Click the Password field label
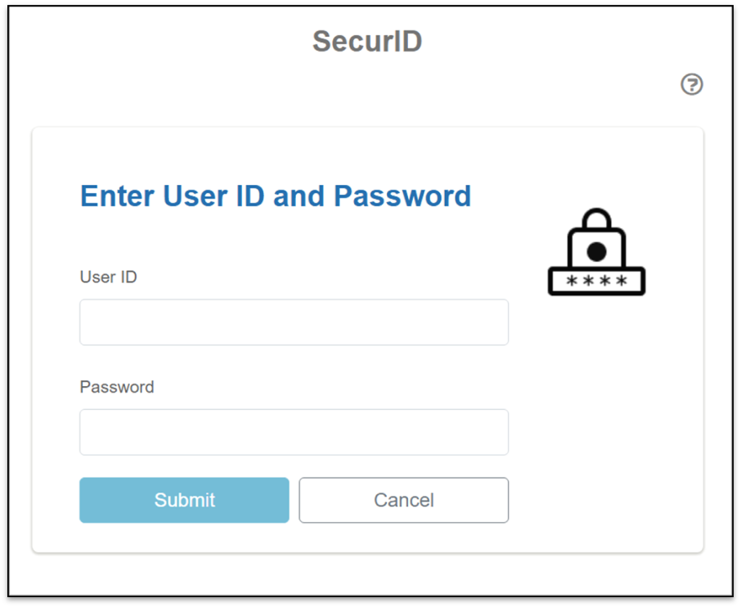This screenshot has width=741, height=607. click(117, 387)
